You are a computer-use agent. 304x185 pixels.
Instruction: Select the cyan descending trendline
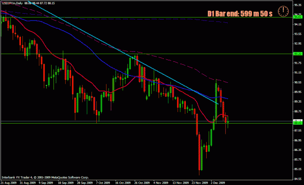(x=124, y=53)
